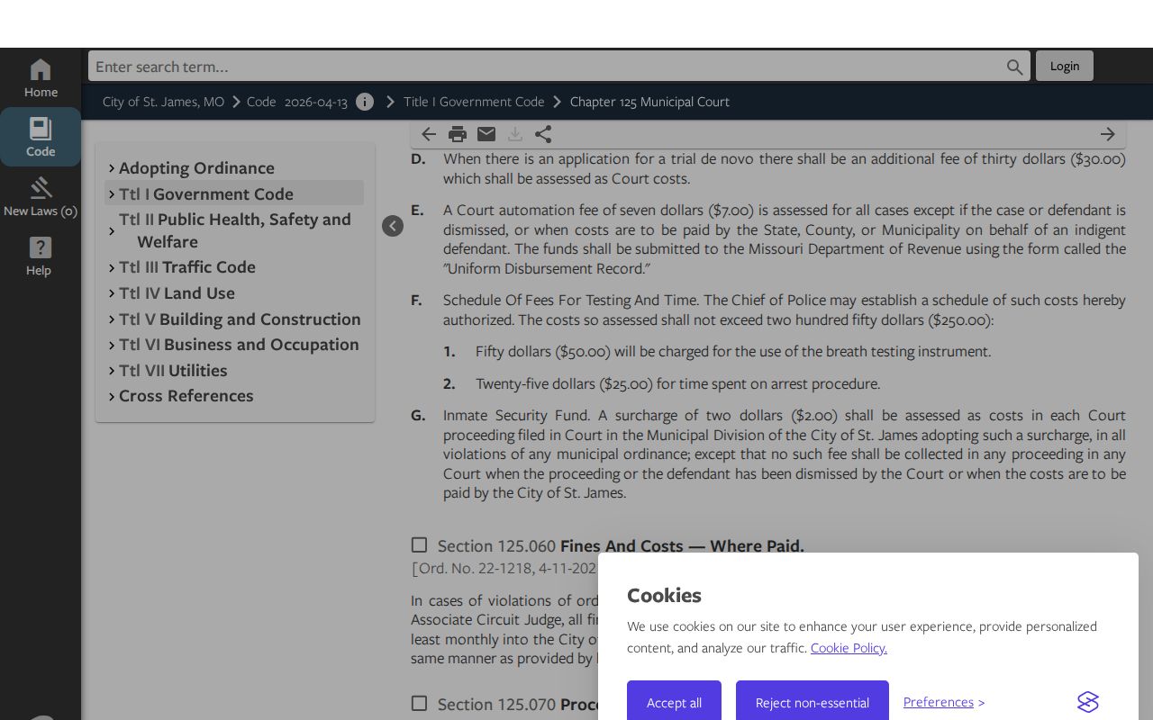Collapse the table of contents panel

click(393, 226)
